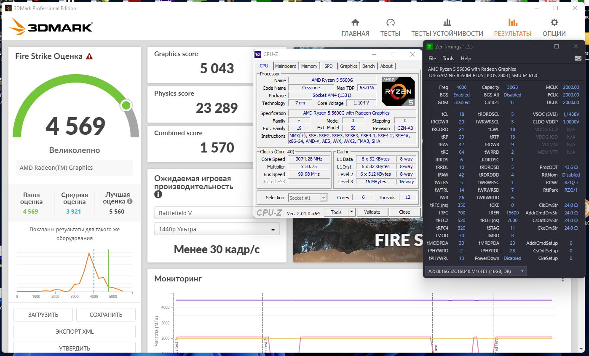Click the ProcODT value 43.6 Ω
The width and height of the screenshot is (589, 356).
(571, 167)
